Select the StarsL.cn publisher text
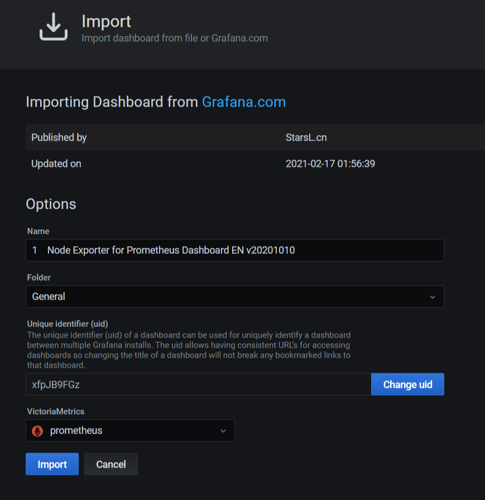This screenshot has height=500, width=485. (306, 137)
